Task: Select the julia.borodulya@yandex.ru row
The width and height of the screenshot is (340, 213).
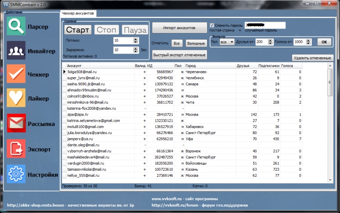Action: pyautogui.click(x=182, y=133)
